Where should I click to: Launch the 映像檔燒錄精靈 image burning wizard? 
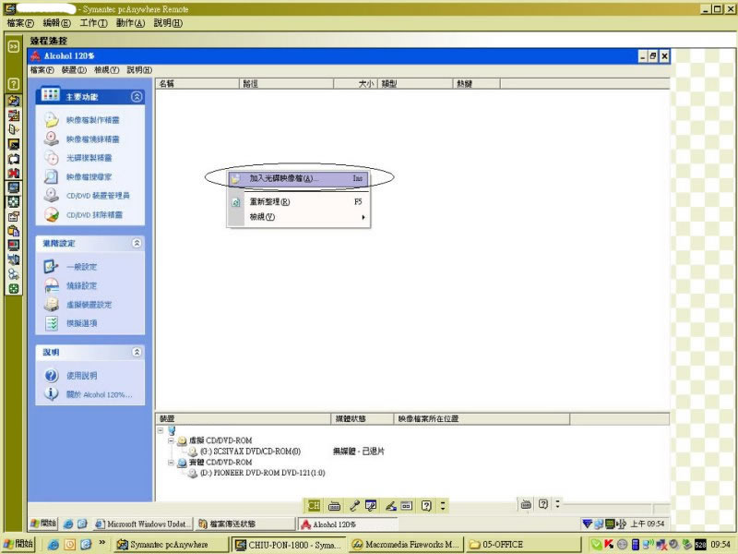click(x=92, y=139)
